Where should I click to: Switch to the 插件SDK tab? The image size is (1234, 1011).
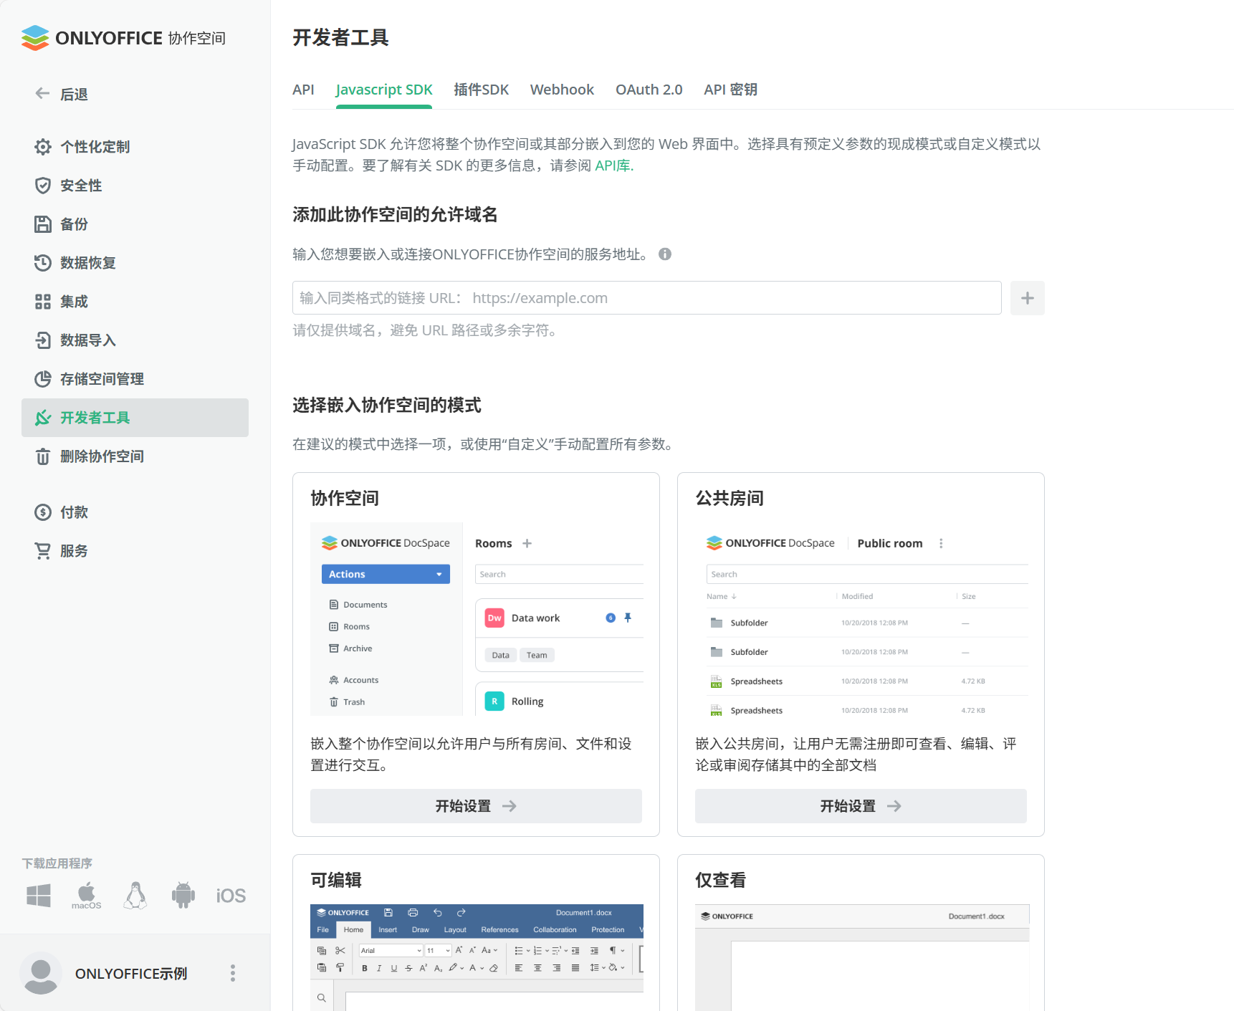pyautogui.click(x=481, y=90)
